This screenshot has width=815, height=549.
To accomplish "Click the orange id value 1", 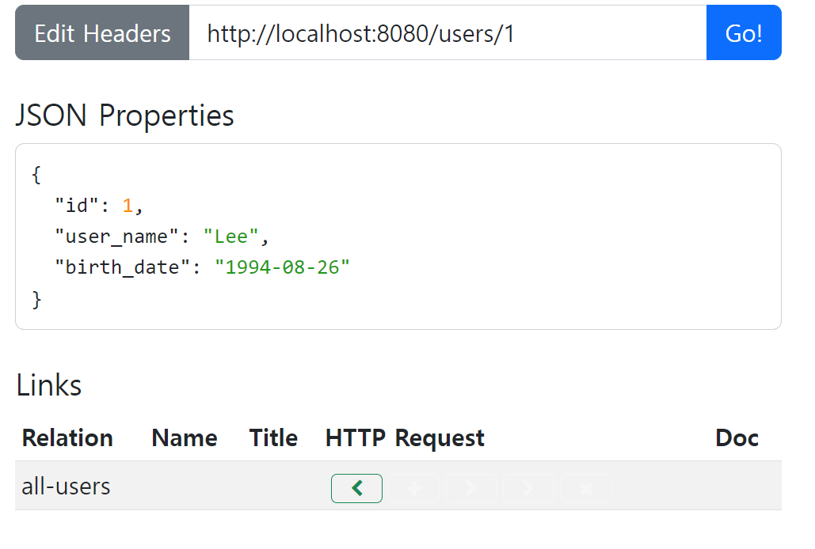I will pos(128,206).
